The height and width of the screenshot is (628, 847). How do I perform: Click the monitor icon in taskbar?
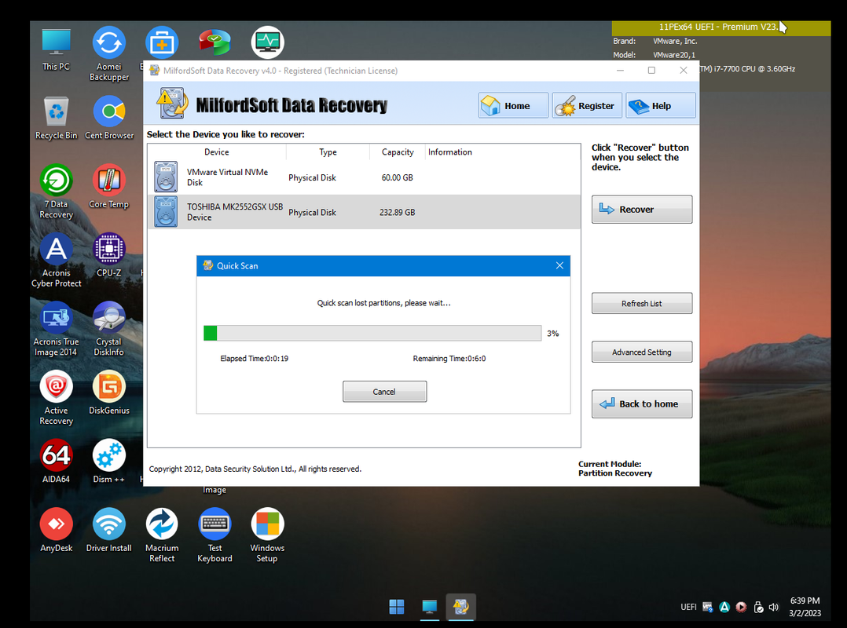430,607
